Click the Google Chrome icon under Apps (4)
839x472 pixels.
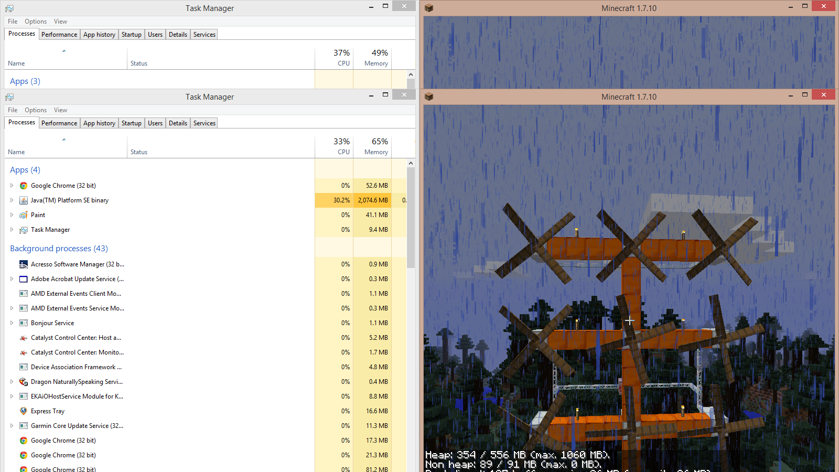pyautogui.click(x=24, y=186)
